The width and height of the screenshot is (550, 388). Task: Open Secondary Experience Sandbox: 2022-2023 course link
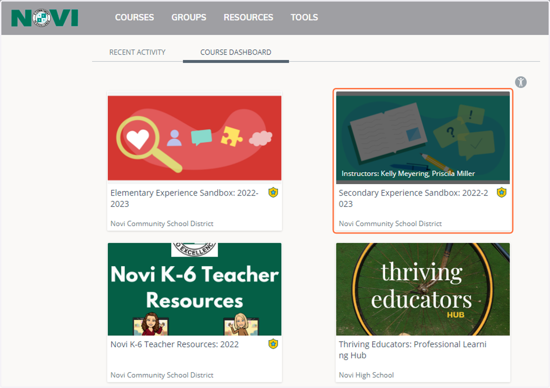413,198
